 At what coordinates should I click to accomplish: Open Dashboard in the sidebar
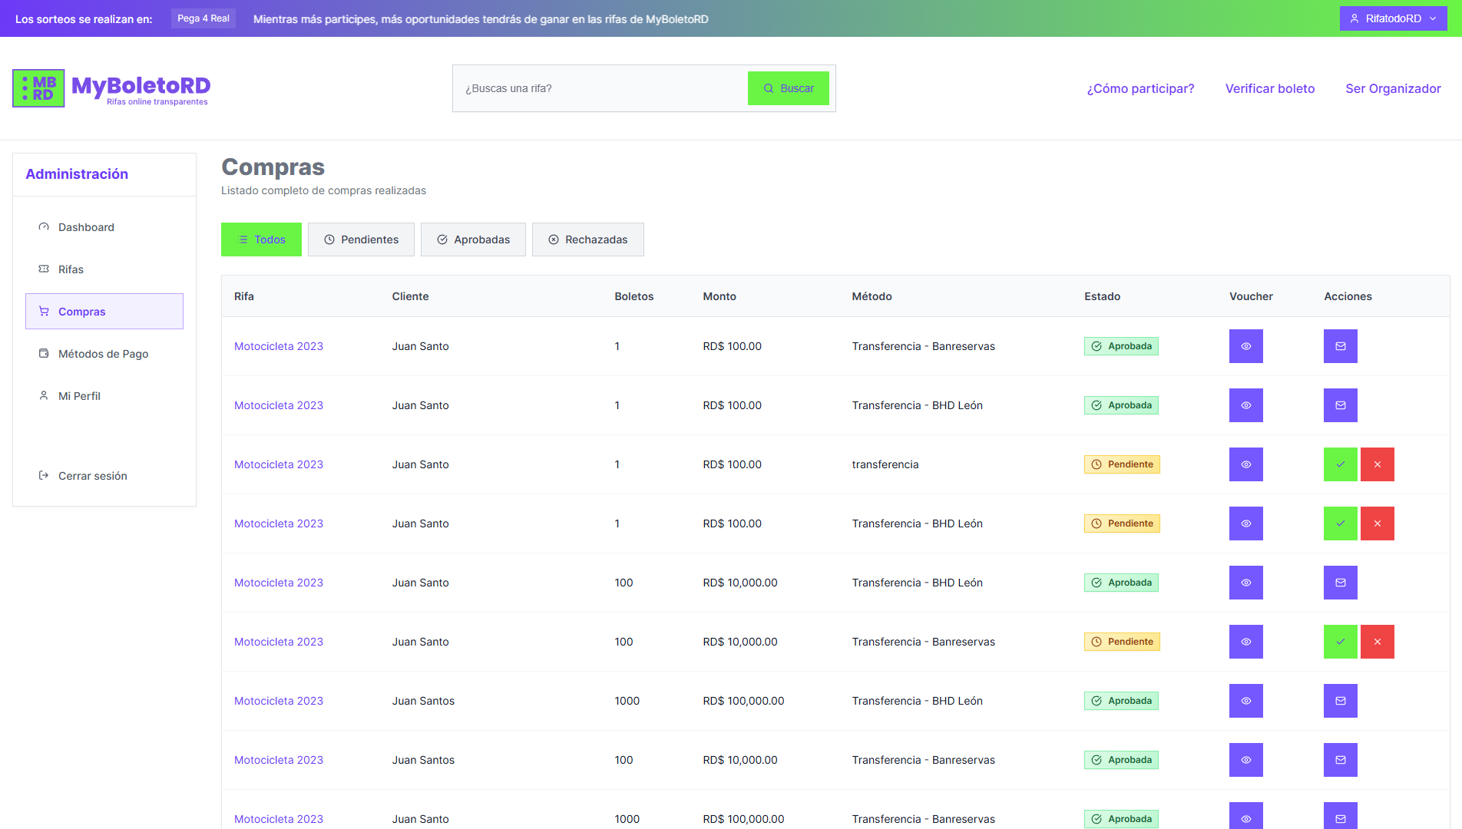(x=86, y=227)
